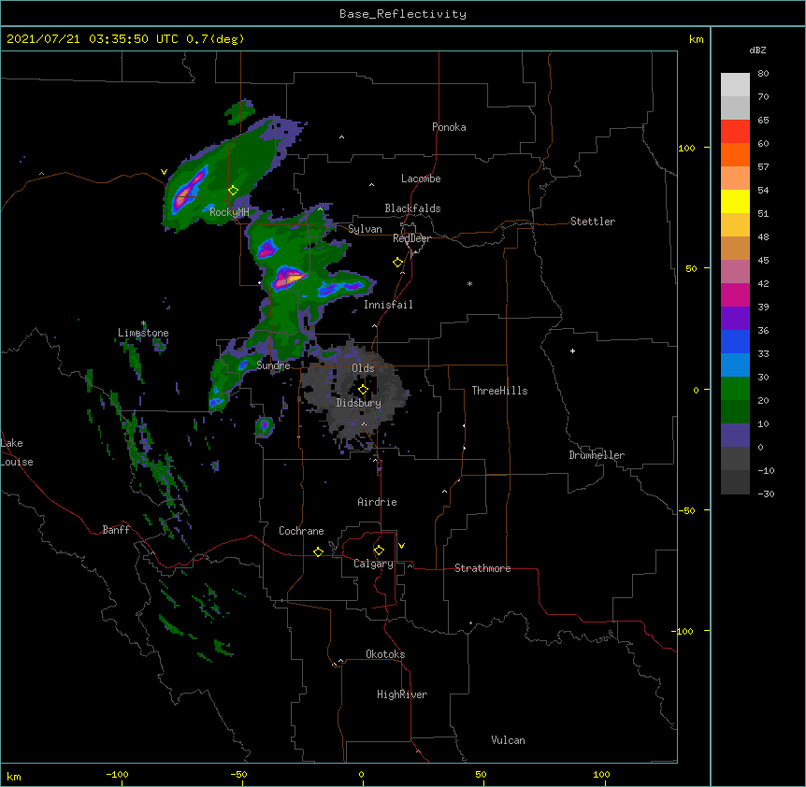Click the Banff town label
This screenshot has height=787, width=806.
[116, 530]
